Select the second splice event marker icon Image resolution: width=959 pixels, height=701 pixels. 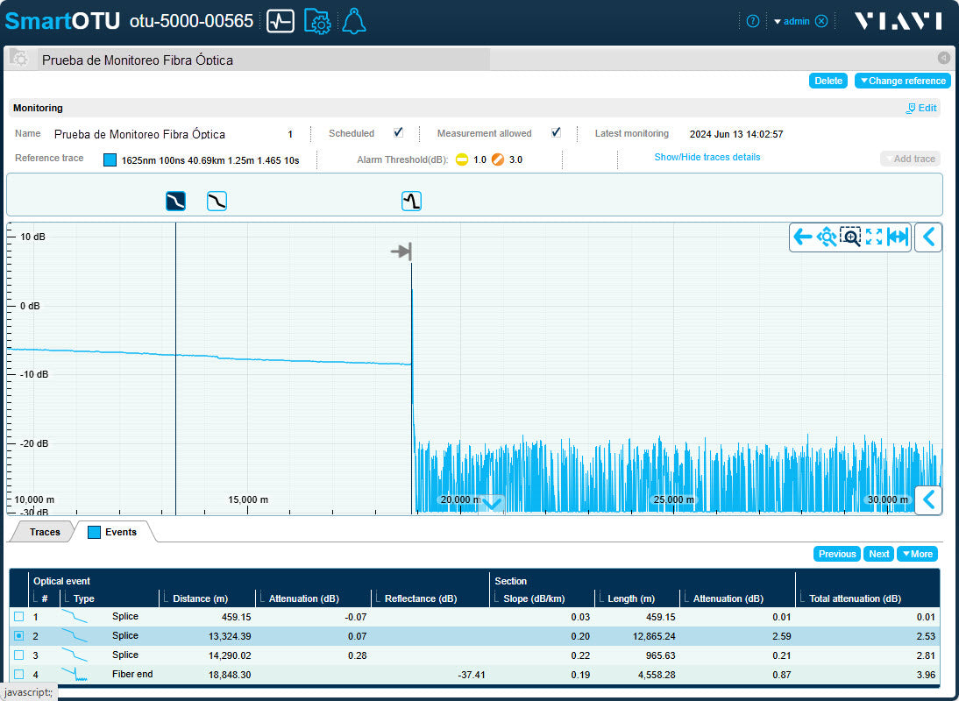click(x=217, y=201)
